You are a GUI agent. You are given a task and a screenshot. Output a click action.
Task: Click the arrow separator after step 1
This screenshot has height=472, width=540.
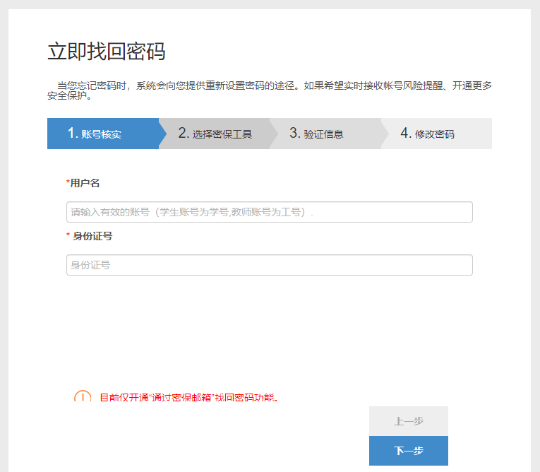(x=163, y=134)
